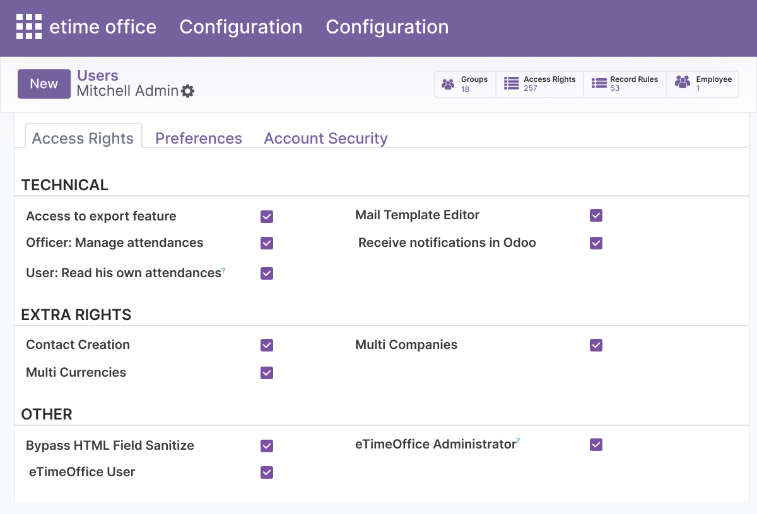
Task: Toggle Contact Creation checkbox
Action: coord(267,345)
